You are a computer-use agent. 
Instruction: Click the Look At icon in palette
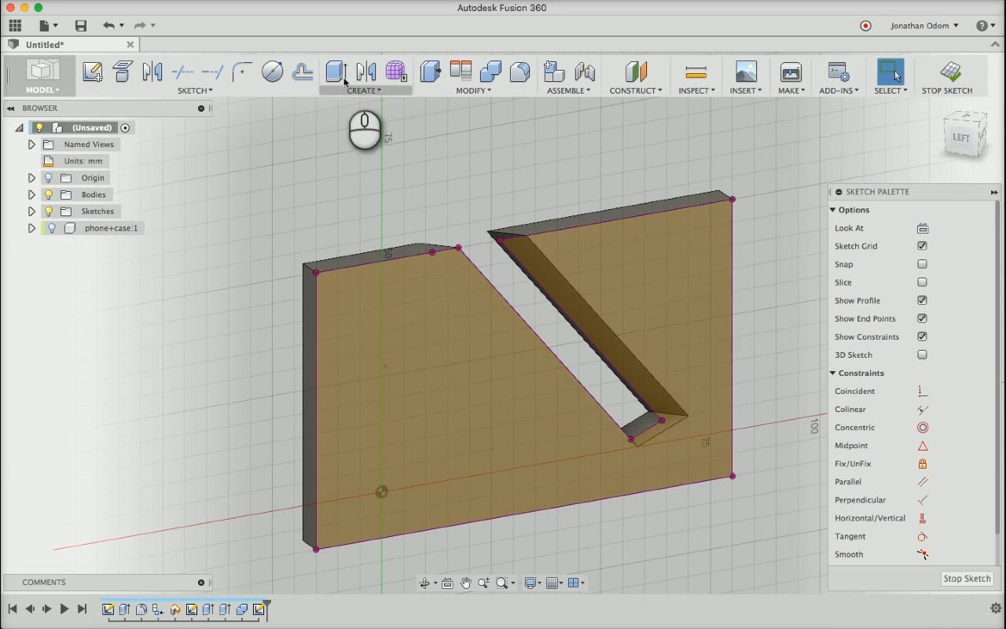click(922, 228)
